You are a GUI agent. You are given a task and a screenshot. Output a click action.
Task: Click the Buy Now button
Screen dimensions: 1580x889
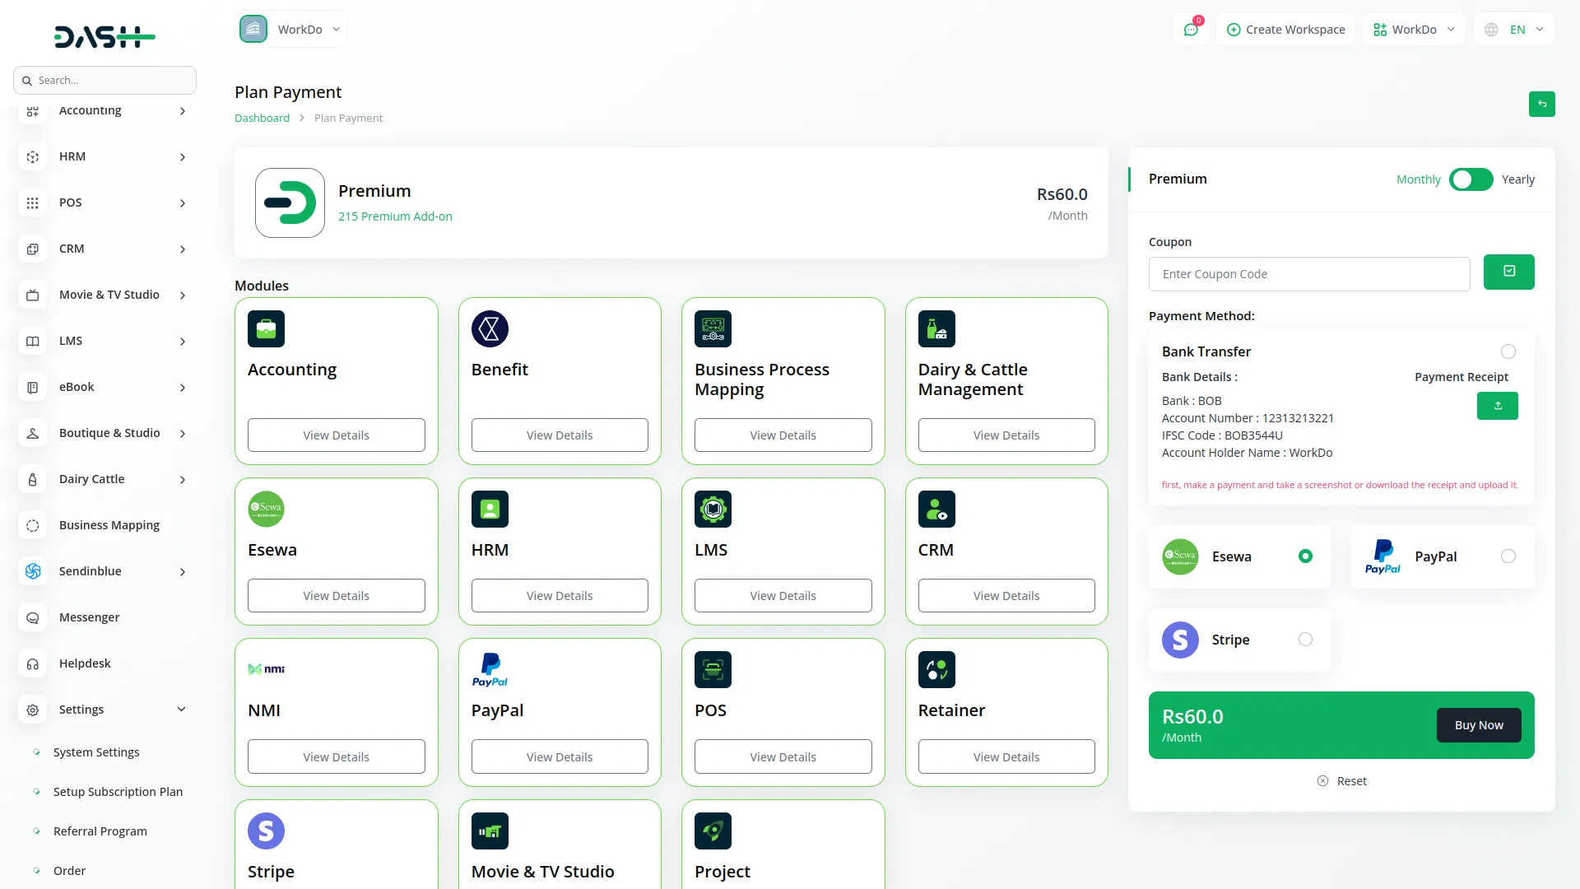pos(1478,725)
